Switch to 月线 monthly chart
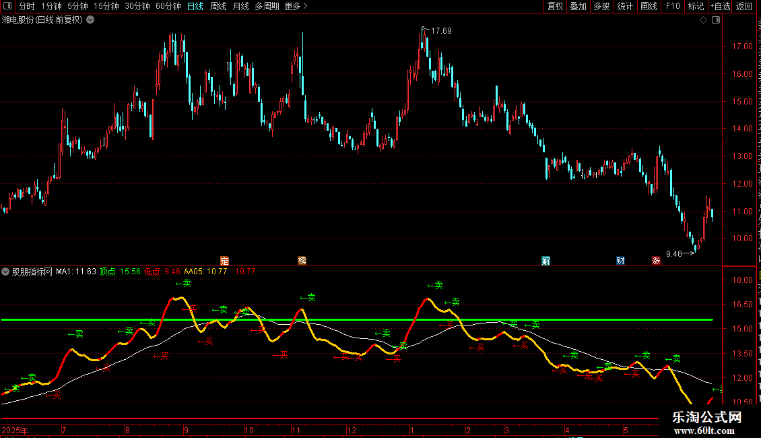This screenshot has height=438, width=761. (x=240, y=6)
